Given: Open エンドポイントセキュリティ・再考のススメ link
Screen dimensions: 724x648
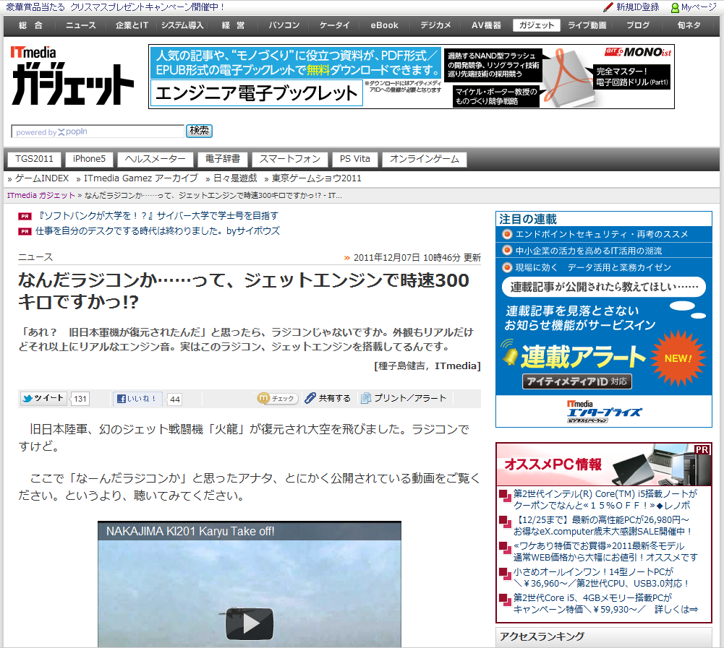Looking at the screenshot, I should pyautogui.click(x=602, y=234).
